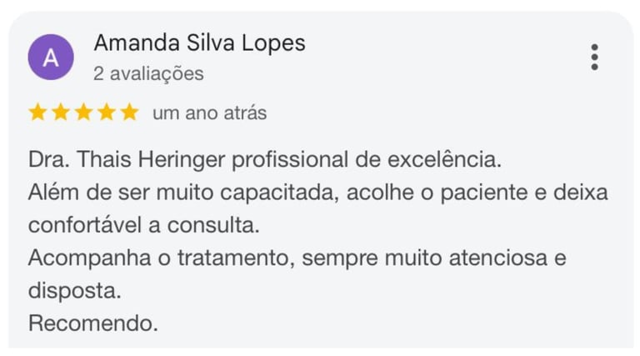Click the first yellow rating star
The image size is (640, 356).
pyautogui.click(x=37, y=113)
